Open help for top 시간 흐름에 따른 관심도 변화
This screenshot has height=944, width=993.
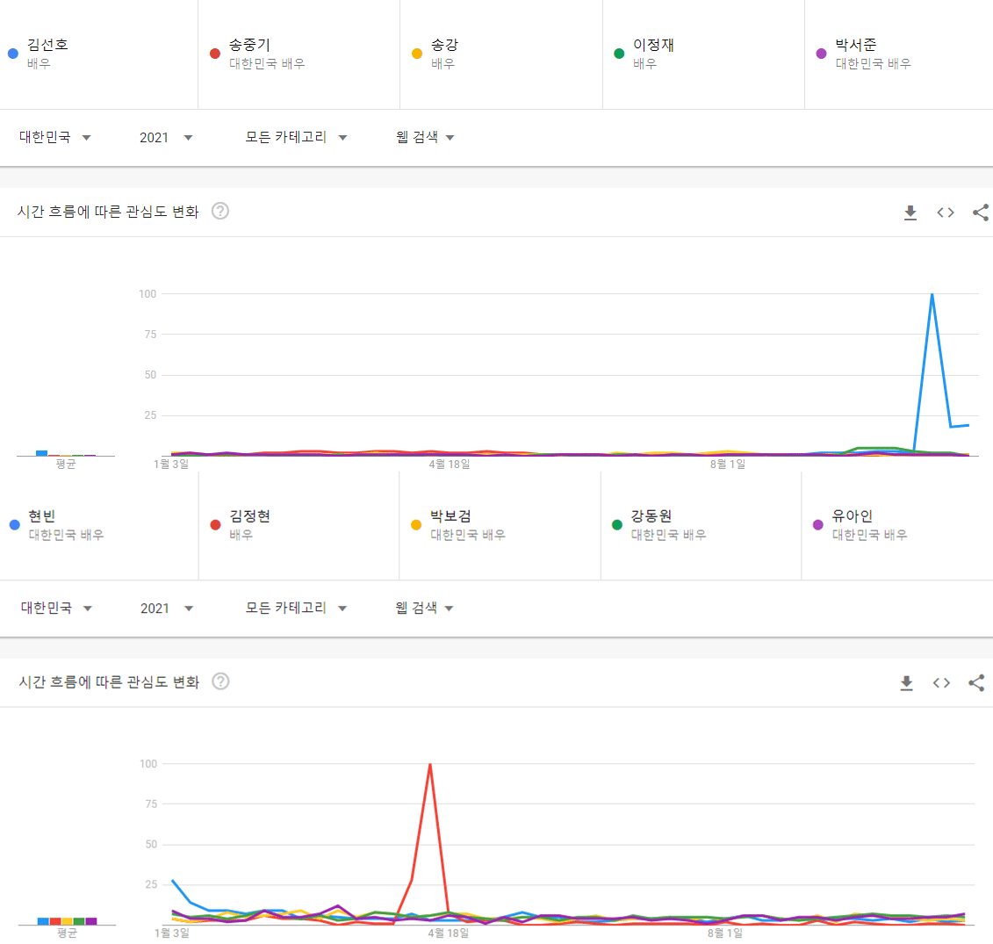(x=220, y=211)
